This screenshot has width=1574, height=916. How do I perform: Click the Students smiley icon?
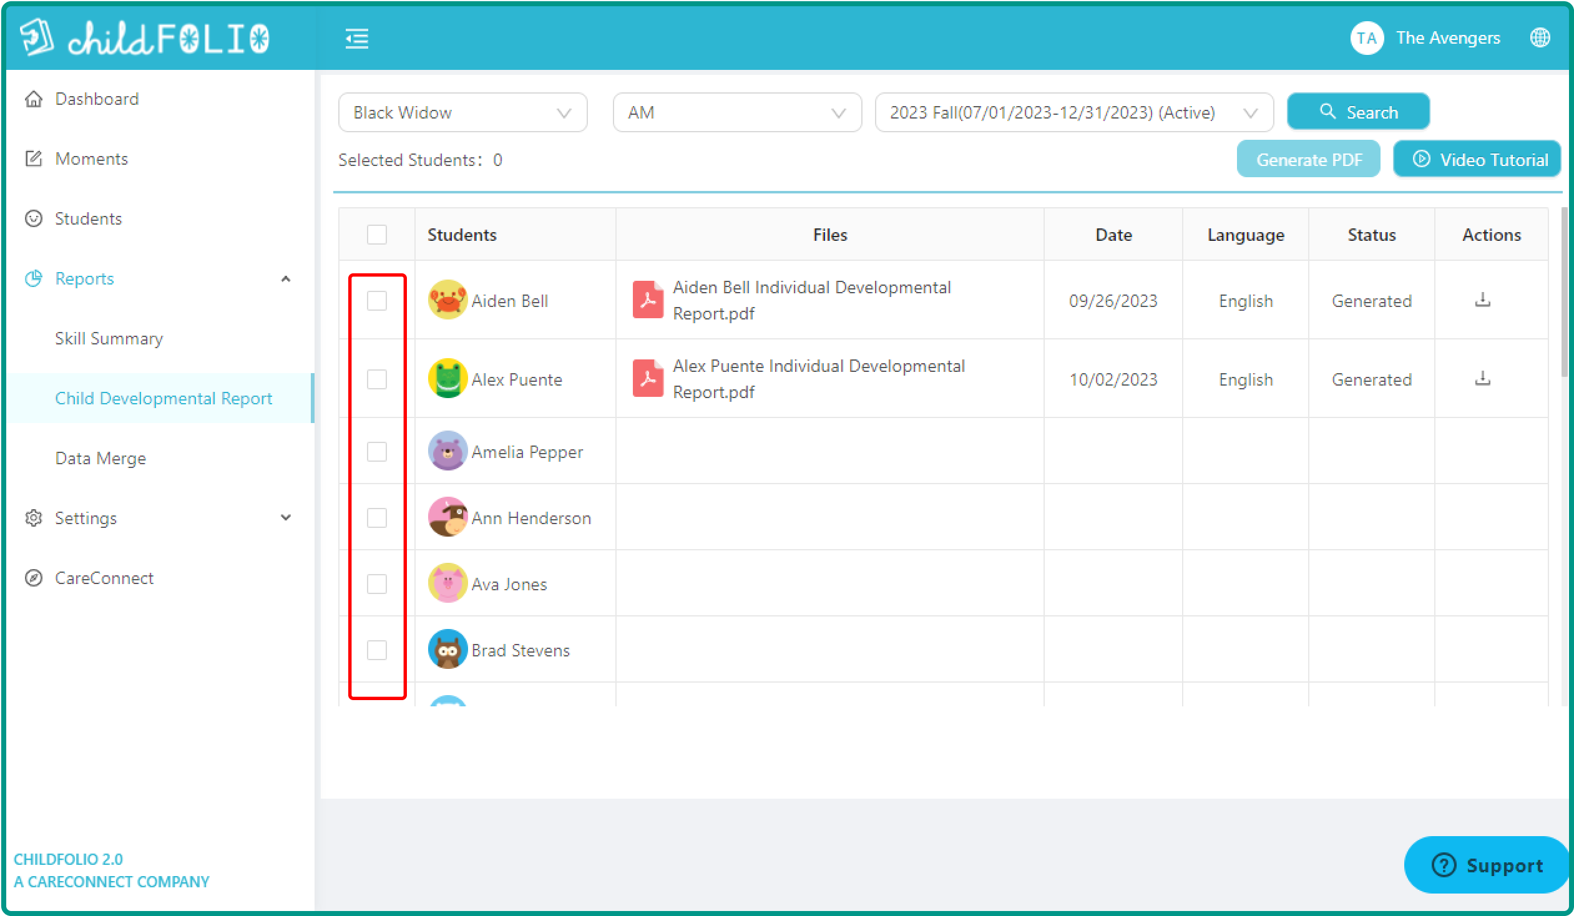click(34, 218)
